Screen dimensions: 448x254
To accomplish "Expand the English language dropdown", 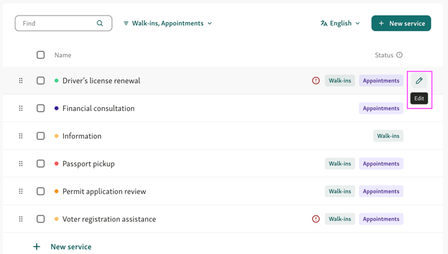I will [x=340, y=23].
